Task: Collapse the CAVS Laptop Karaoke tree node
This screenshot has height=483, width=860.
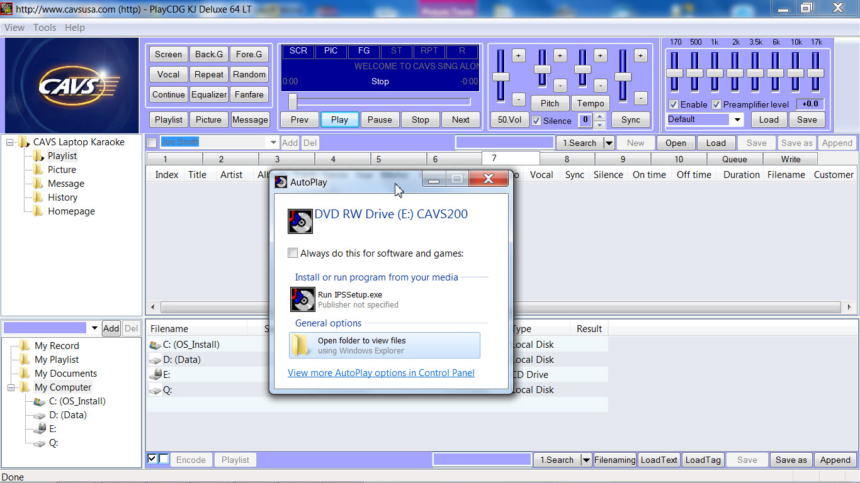Action: (10, 142)
